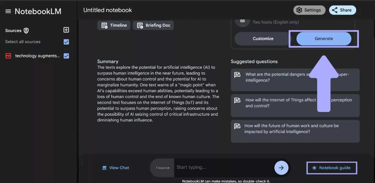Image resolution: width=375 pixels, height=183 pixels.
Task: Click the Customize button
Action: [x=263, y=38]
